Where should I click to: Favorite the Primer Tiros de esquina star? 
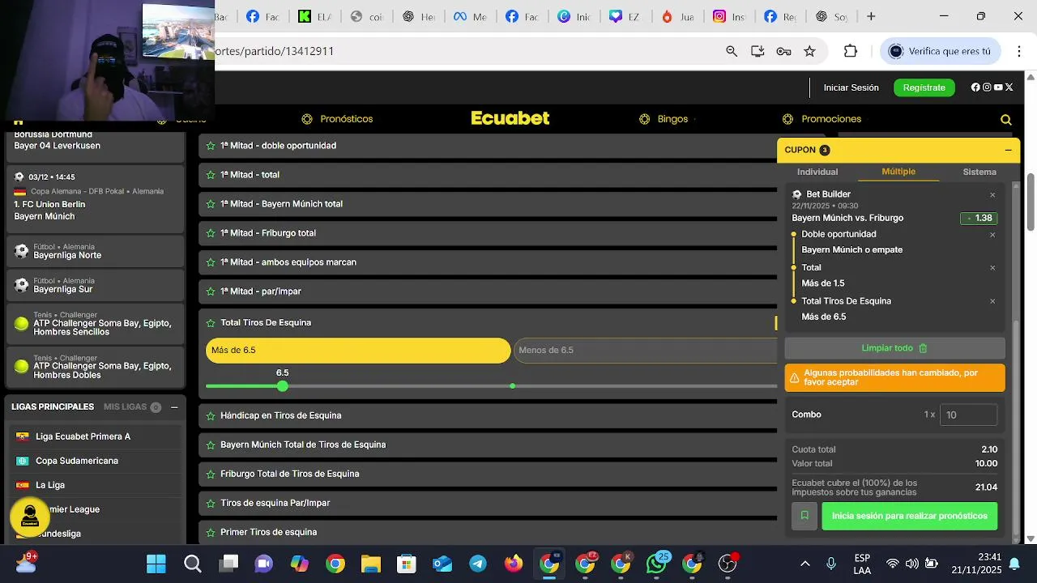tap(211, 532)
